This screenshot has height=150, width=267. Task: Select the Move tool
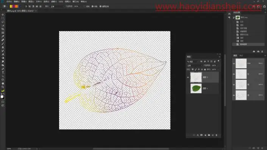[3, 15]
